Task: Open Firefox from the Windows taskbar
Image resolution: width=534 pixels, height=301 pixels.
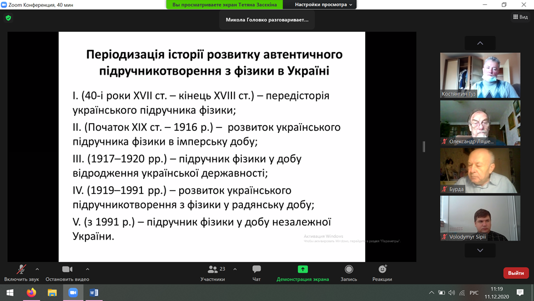Action: click(31, 293)
